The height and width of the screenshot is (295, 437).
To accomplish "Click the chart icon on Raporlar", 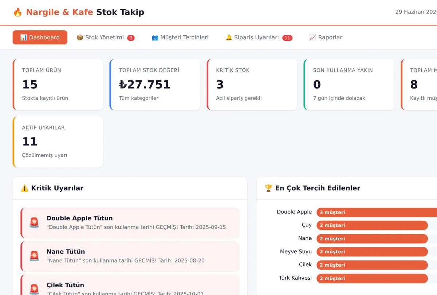I will pyautogui.click(x=312, y=37).
